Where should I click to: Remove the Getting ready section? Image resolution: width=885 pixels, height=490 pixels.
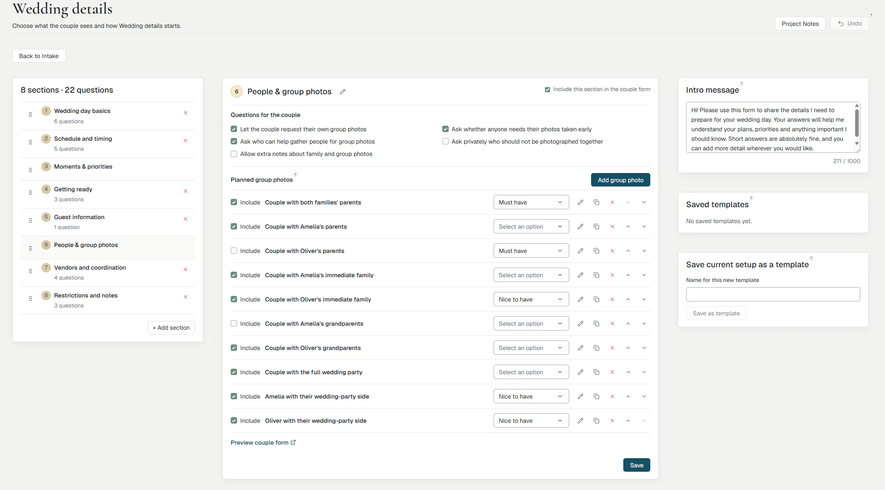pos(185,191)
